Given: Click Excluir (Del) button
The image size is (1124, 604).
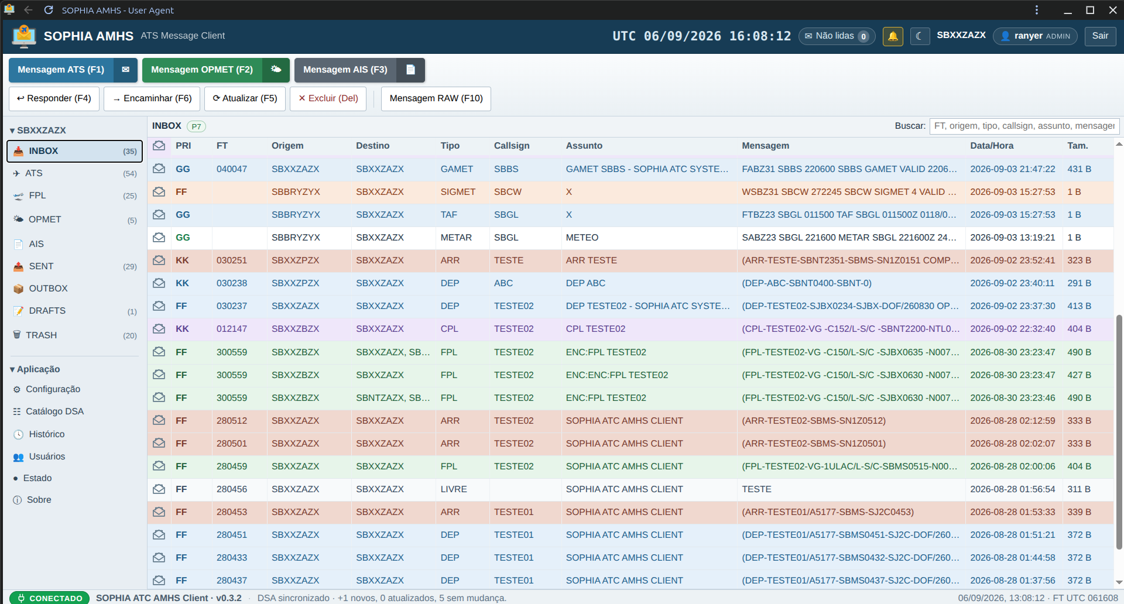Looking at the screenshot, I should 328,98.
